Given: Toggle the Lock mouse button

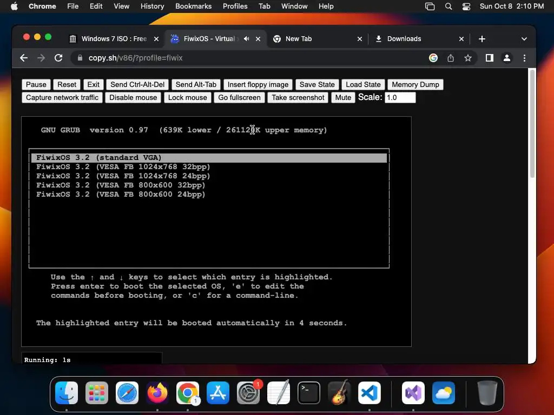Looking at the screenshot, I should 188,97.
